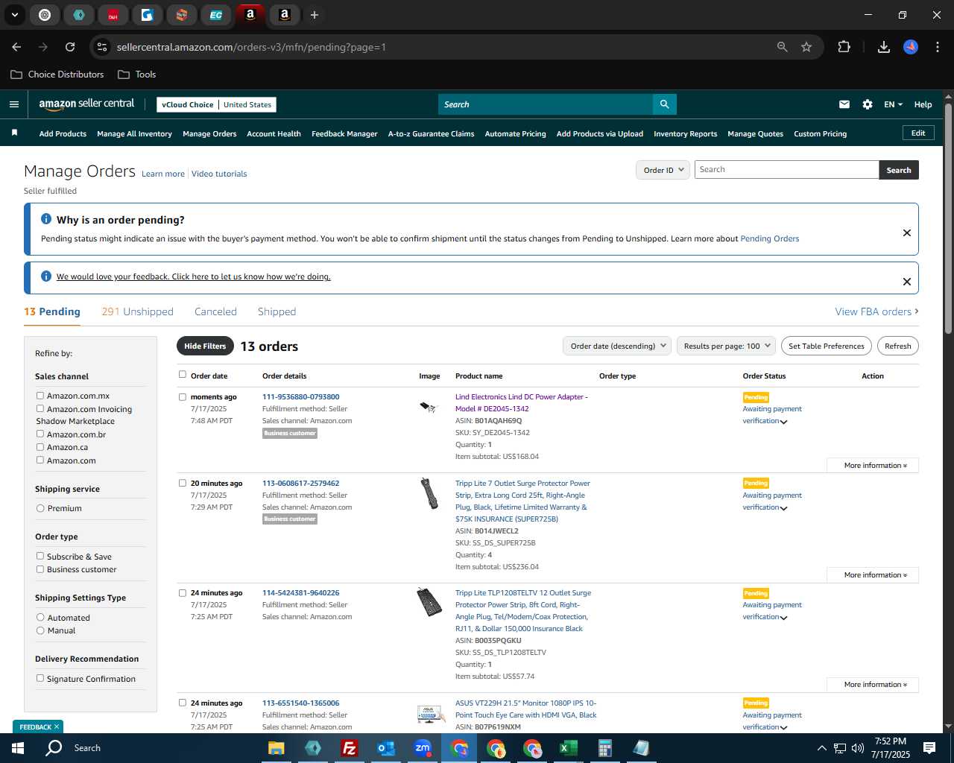The height and width of the screenshot is (763, 954).
Task: Click Set Table Preferences button
Action: (x=827, y=346)
